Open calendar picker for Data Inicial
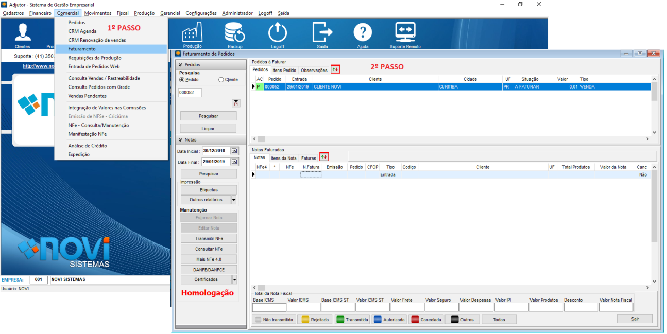This screenshot has height=334, width=667. [235, 151]
